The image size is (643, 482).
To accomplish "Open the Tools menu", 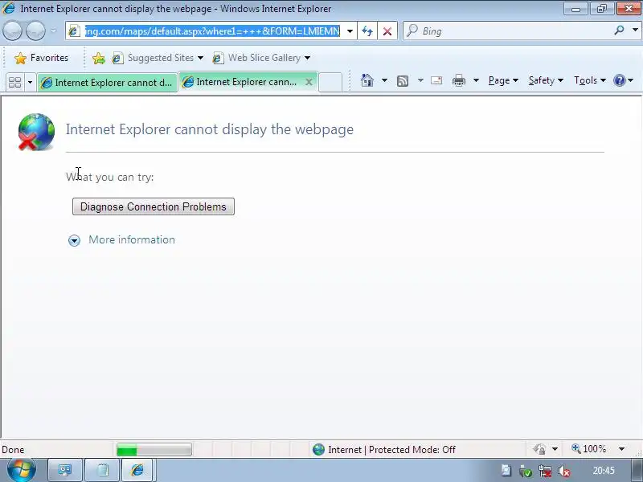I will tap(590, 80).
